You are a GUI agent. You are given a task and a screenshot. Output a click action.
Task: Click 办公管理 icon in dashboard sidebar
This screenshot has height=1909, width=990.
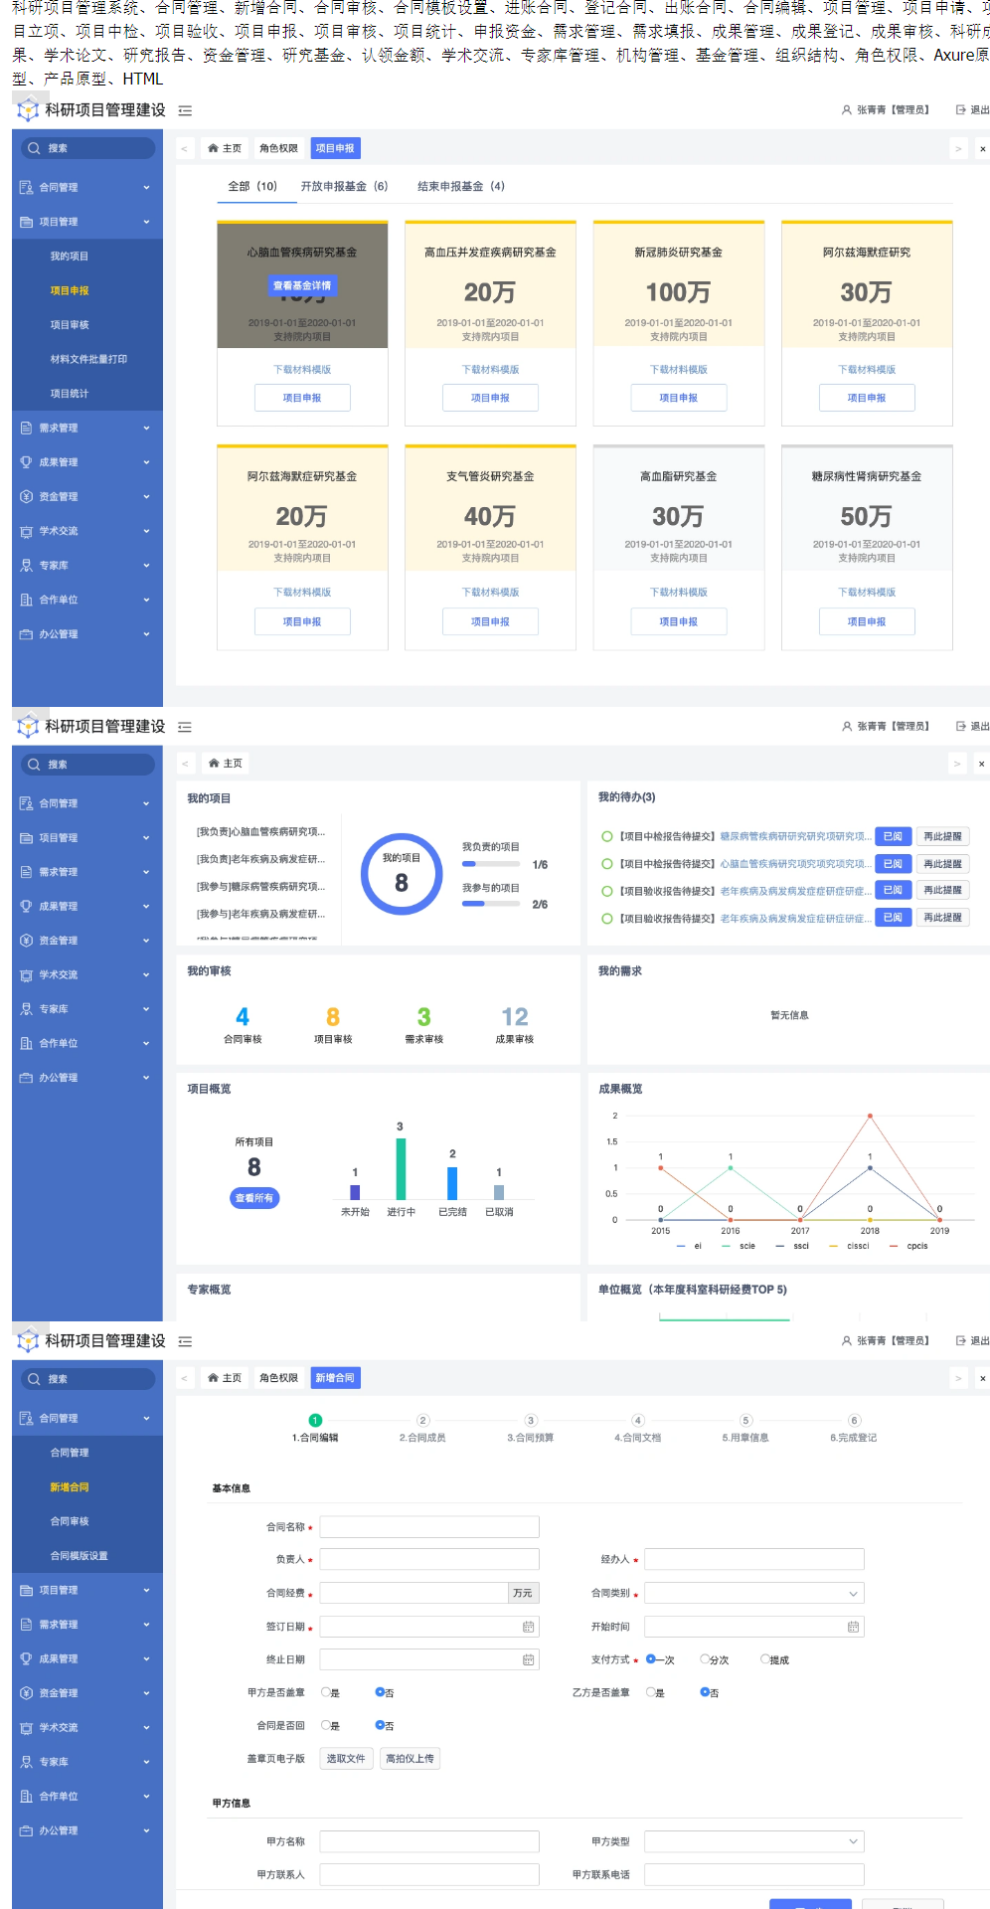pyautogui.click(x=27, y=1078)
